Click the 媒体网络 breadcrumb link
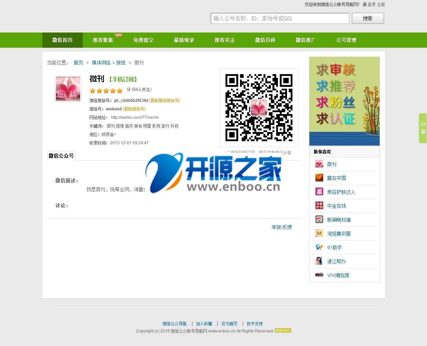Image resolution: width=427 pixels, height=346 pixels. 101,63
